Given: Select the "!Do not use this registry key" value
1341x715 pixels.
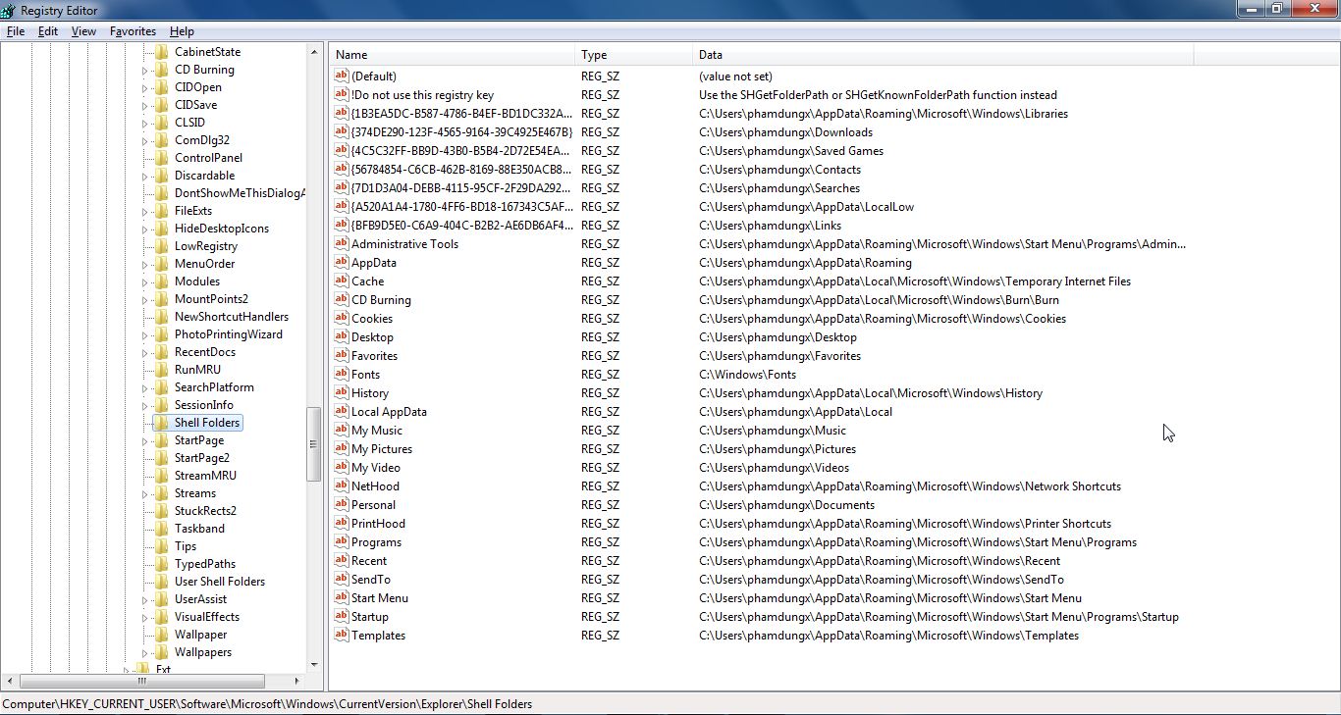Looking at the screenshot, I should (x=422, y=95).
